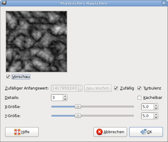Click the Details number input field
Image resolution: width=168 pixels, height=142 pixels.
[57, 98]
